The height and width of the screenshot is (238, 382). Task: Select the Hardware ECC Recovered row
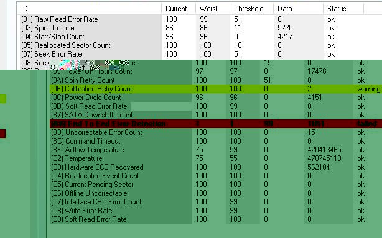[216, 167]
